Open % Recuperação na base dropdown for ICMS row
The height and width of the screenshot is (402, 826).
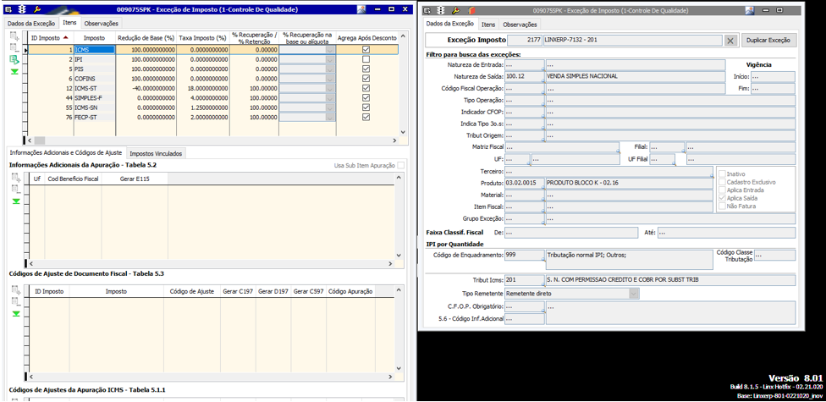pyautogui.click(x=329, y=50)
